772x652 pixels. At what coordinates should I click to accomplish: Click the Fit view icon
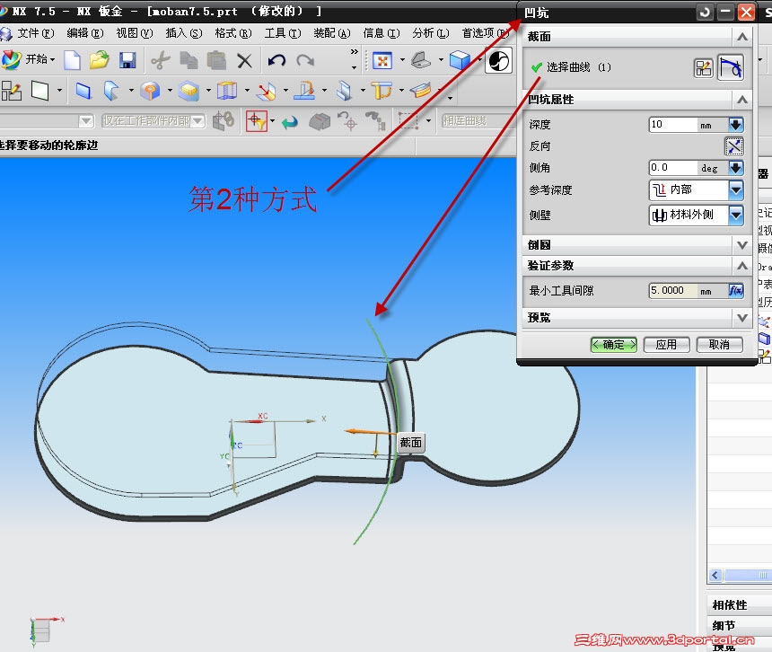click(382, 60)
